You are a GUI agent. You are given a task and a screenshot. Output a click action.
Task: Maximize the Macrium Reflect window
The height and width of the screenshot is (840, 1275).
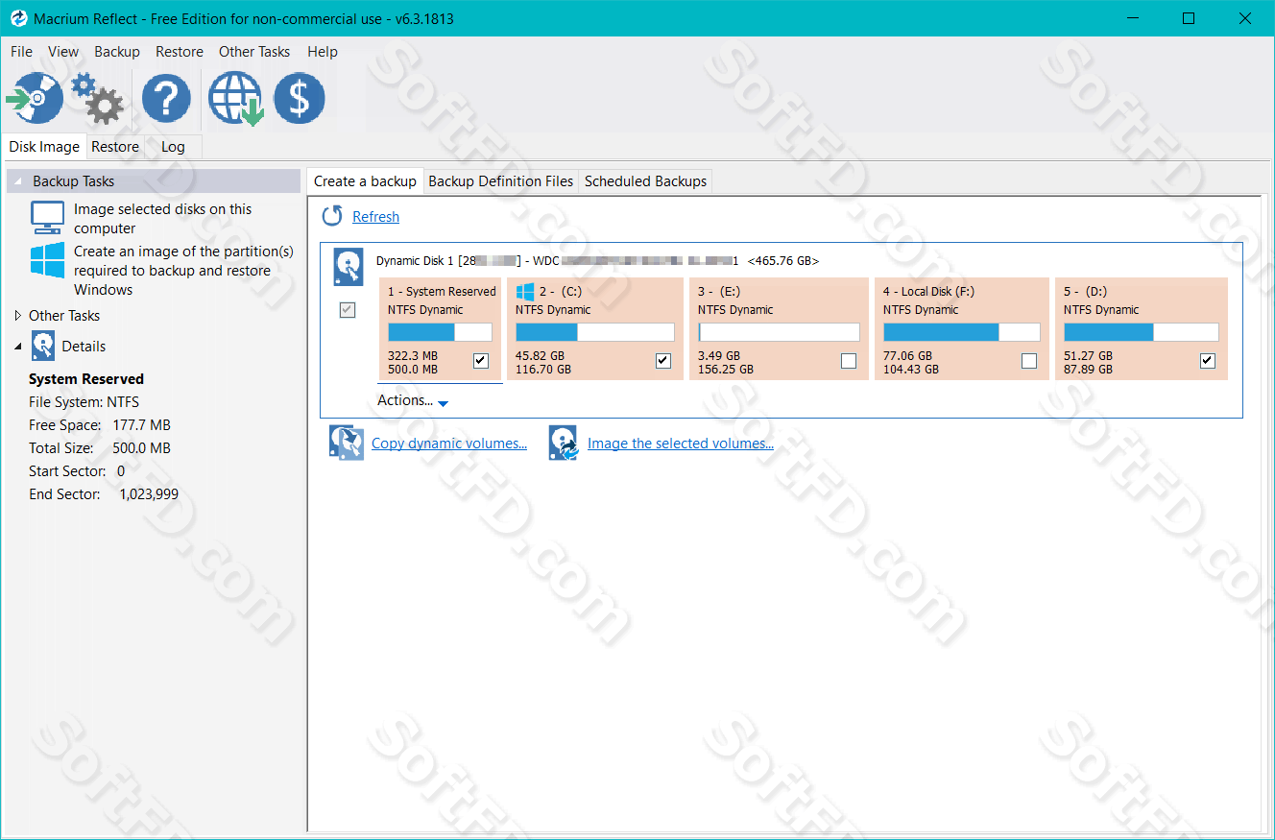(1189, 18)
